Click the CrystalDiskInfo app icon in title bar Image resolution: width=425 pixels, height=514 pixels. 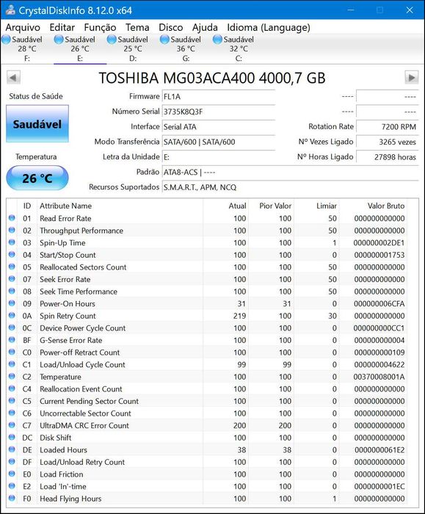[10, 10]
